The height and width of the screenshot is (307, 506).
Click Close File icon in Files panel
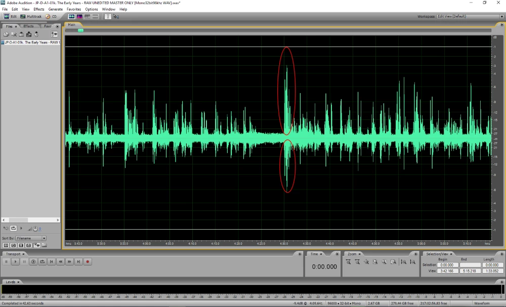pos(14,34)
